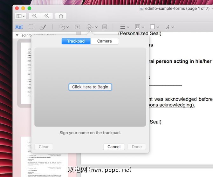The width and height of the screenshot is (213, 177).
Task: Click the green full-screen window button
Action: 29,8
